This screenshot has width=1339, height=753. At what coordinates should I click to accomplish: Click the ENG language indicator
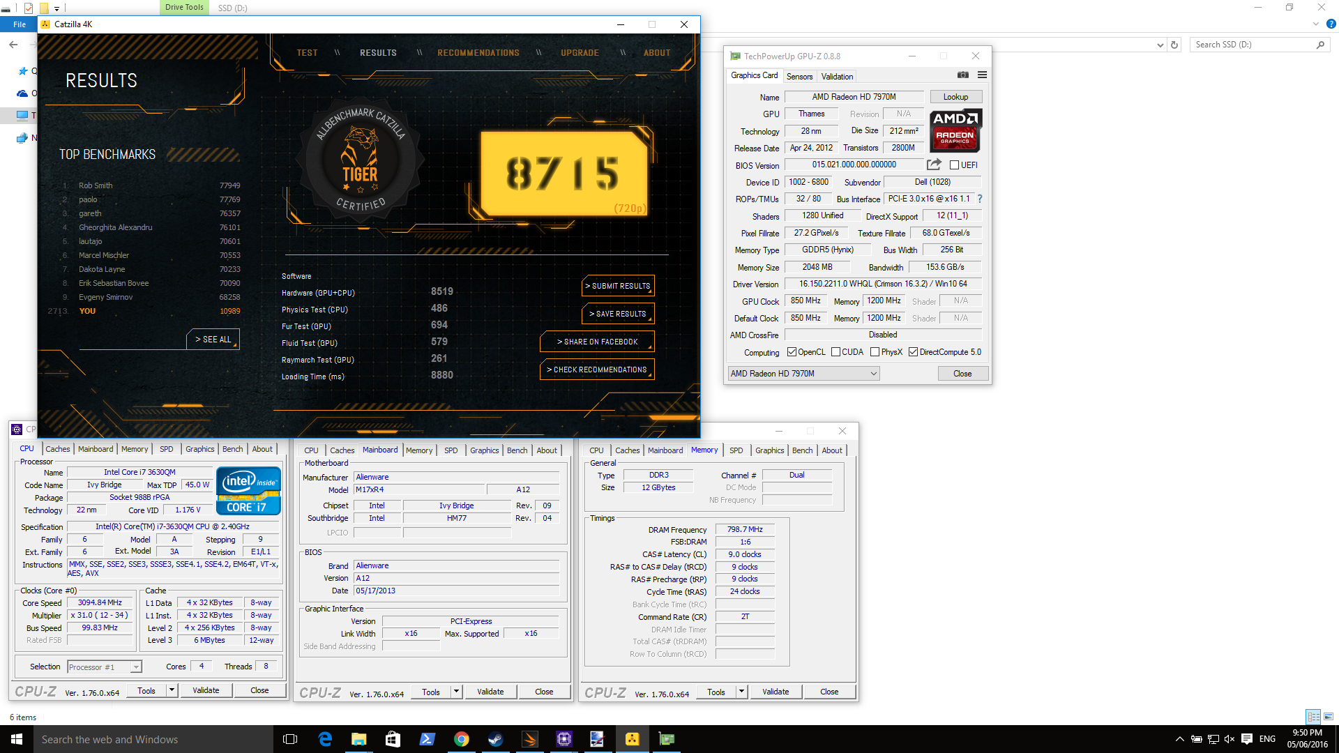(x=1267, y=739)
